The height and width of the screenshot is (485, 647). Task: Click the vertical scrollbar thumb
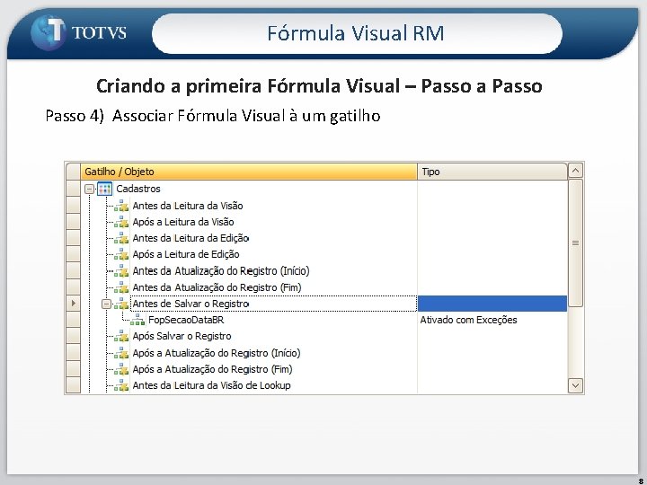click(575, 242)
